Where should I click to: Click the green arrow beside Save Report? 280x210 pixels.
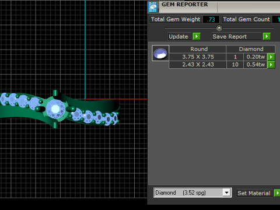(267, 36)
